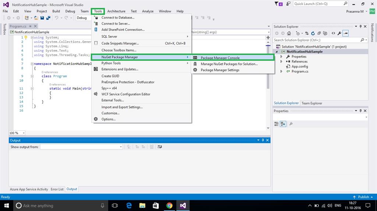Open Chrome from the taskbar
This screenshot has height=211, width=377.
(169, 205)
